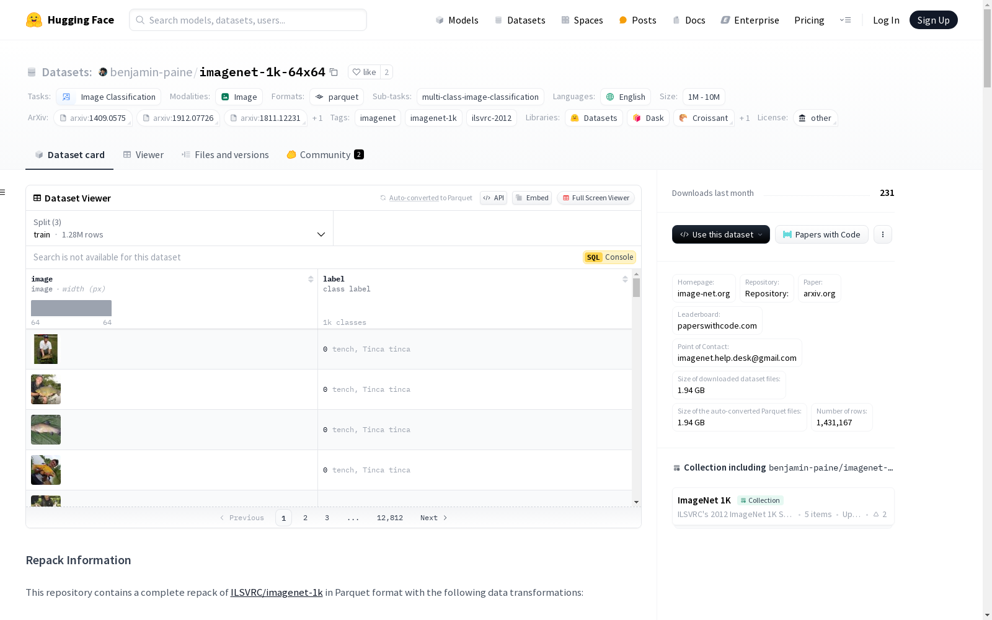
Task: Switch to the Viewer tab
Action: [143, 155]
